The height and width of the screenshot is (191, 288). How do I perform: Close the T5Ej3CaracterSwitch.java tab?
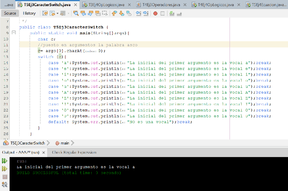[x=75, y=4]
